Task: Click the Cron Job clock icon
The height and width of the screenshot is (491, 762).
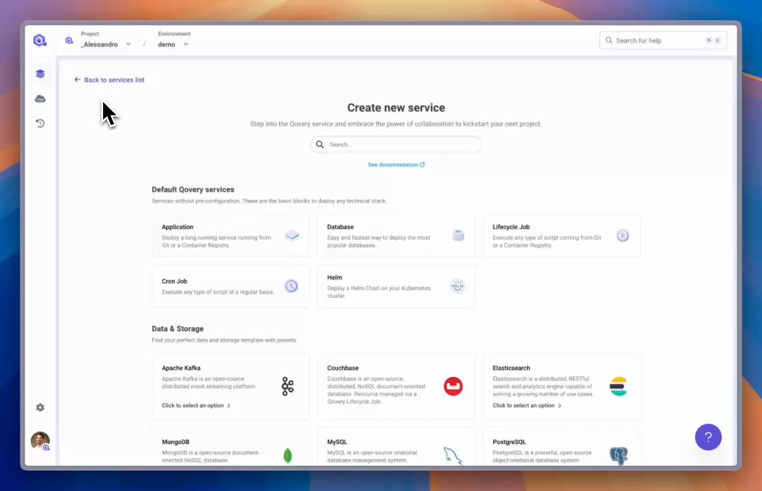Action: [x=291, y=286]
